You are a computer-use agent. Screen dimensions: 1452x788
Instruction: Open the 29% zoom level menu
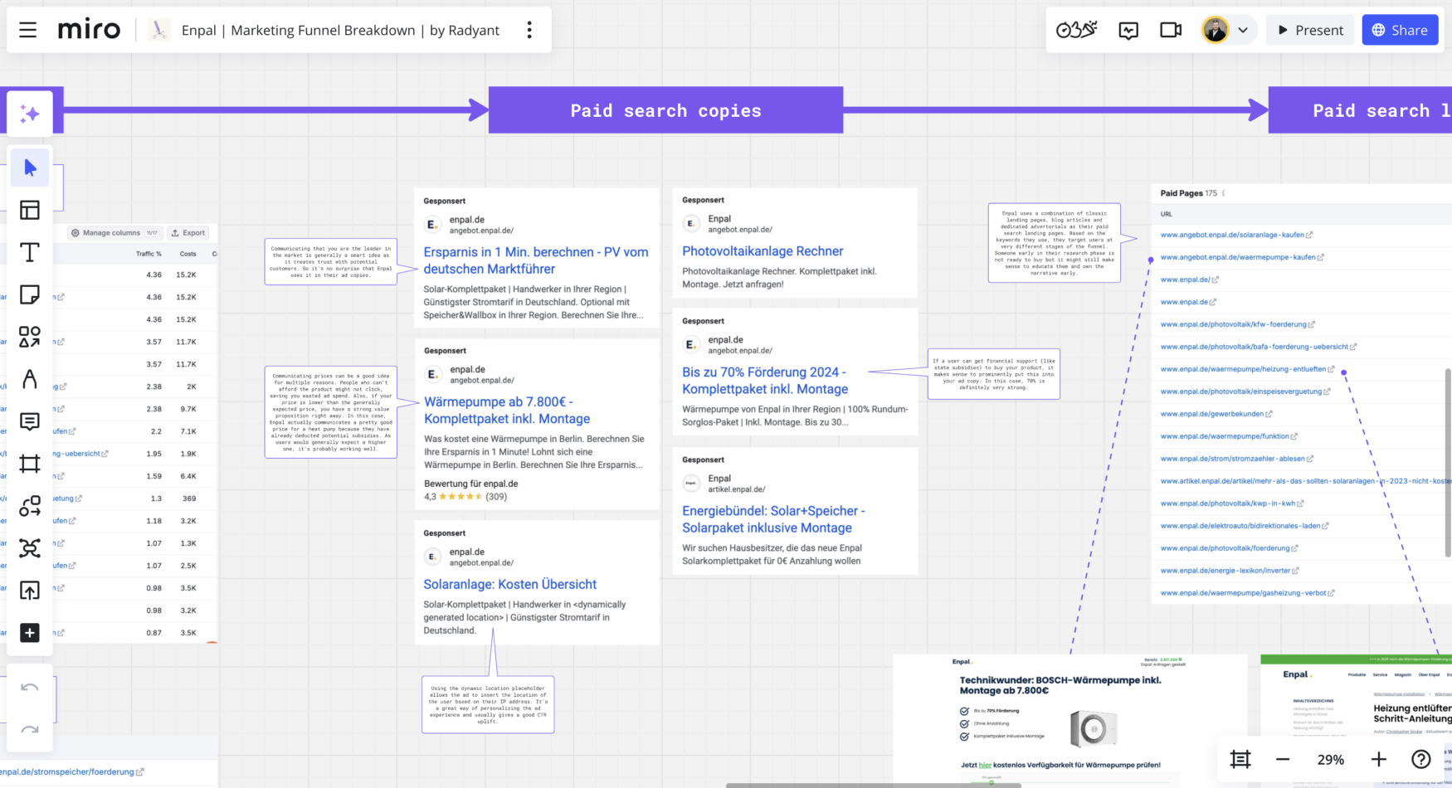pyautogui.click(x=1331, y=759)
